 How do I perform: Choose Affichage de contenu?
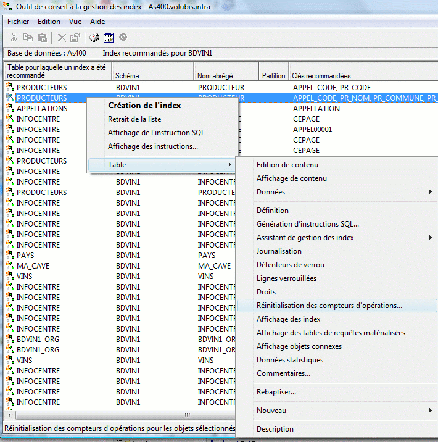click(x=337, y=178)
